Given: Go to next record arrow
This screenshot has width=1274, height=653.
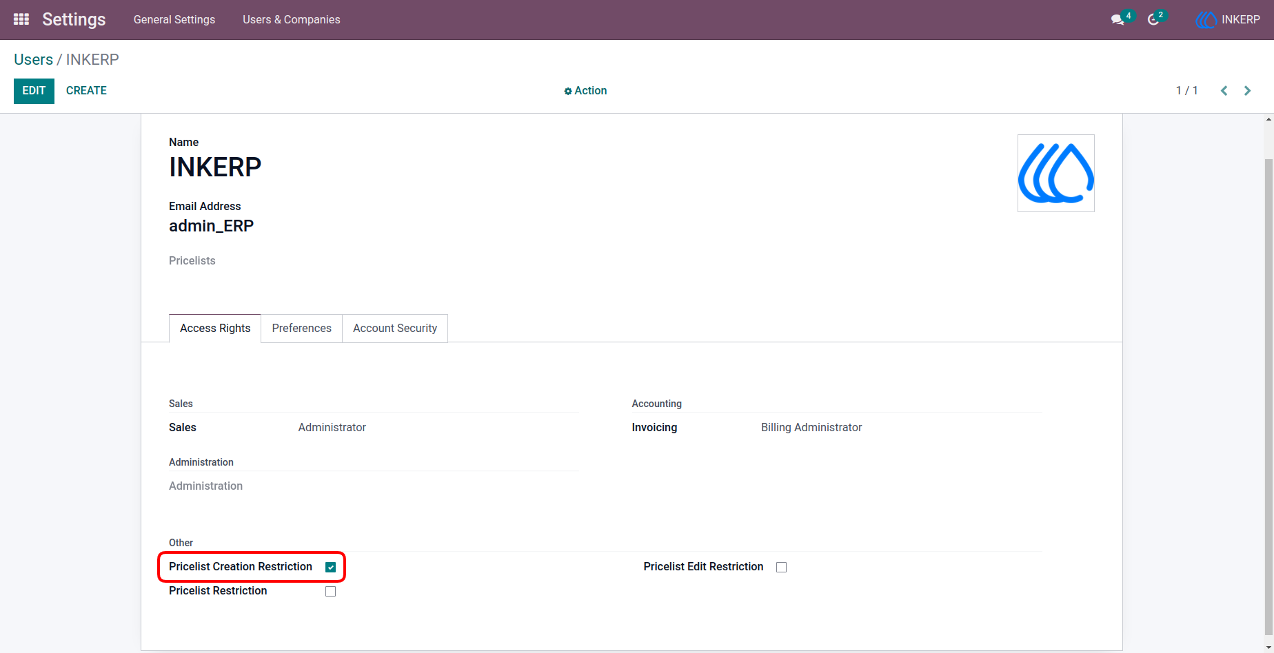Looking at the screenshot, I should click(x=1248, y=91).
